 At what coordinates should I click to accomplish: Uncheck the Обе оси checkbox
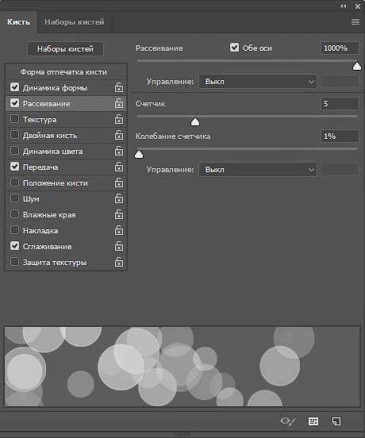(234, 48)
